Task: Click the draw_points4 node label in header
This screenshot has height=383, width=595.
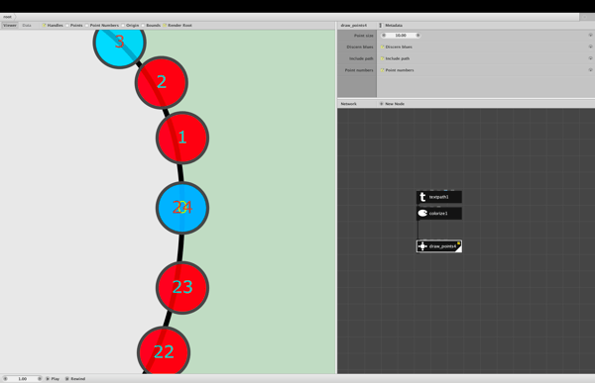Action: (x=354, y=26)
